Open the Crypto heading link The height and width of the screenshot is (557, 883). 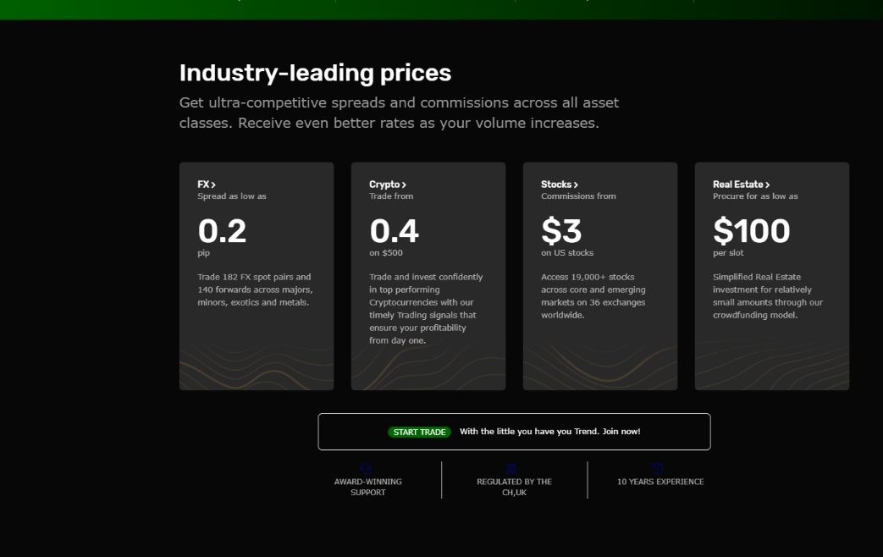[x=384, y=185]
